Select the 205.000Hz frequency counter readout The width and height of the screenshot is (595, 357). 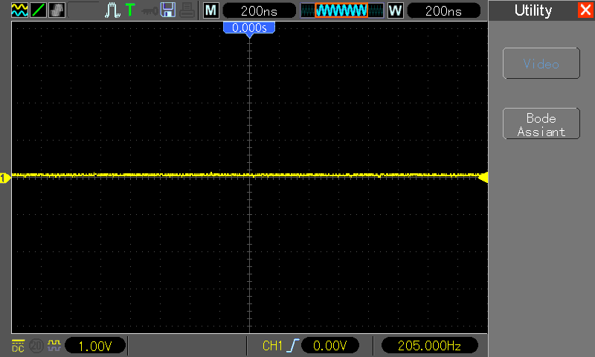429,346
